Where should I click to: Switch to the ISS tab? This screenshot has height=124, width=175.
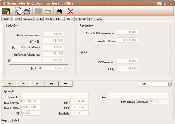click(69, 19)
